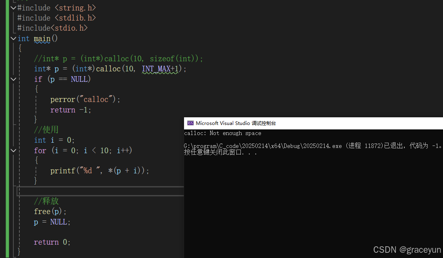Click the #include<stdio.h> line

pyautogui.click(x=52, y=28)
